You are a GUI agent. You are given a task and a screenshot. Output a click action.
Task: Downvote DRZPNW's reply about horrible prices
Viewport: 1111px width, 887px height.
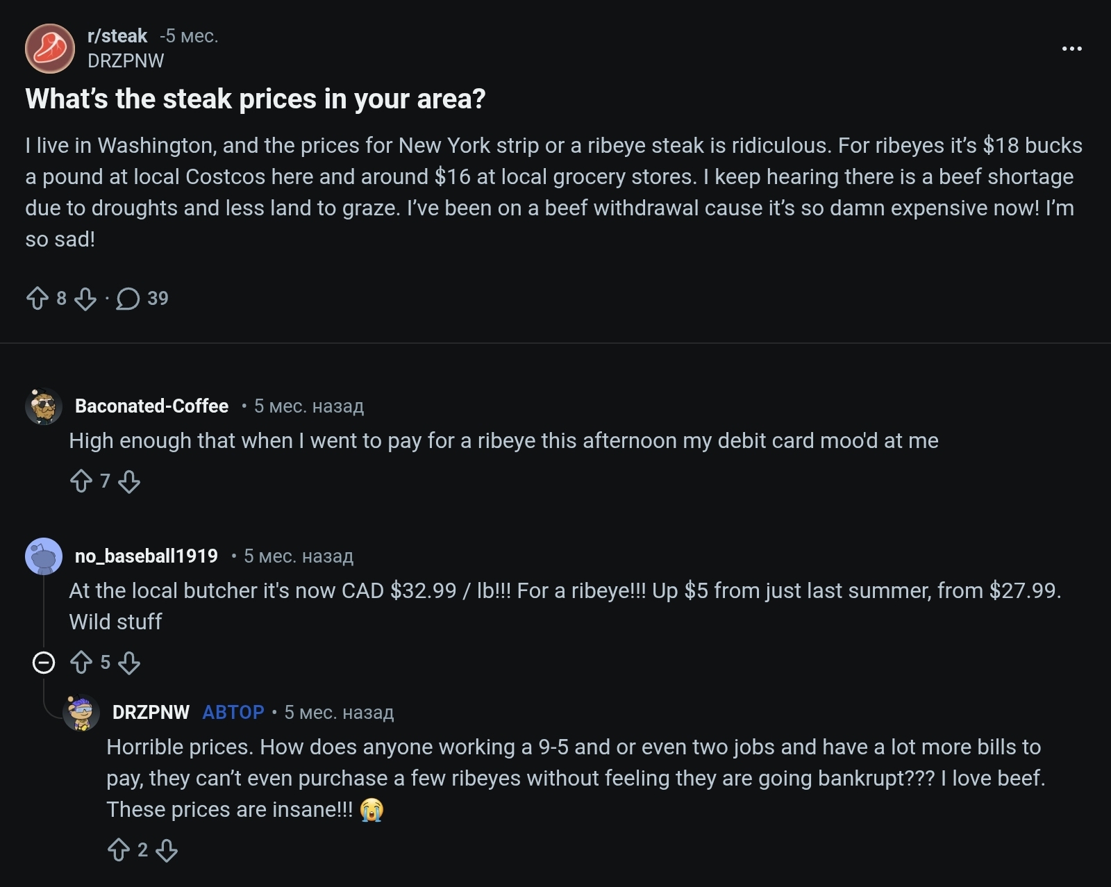point(167,850)
